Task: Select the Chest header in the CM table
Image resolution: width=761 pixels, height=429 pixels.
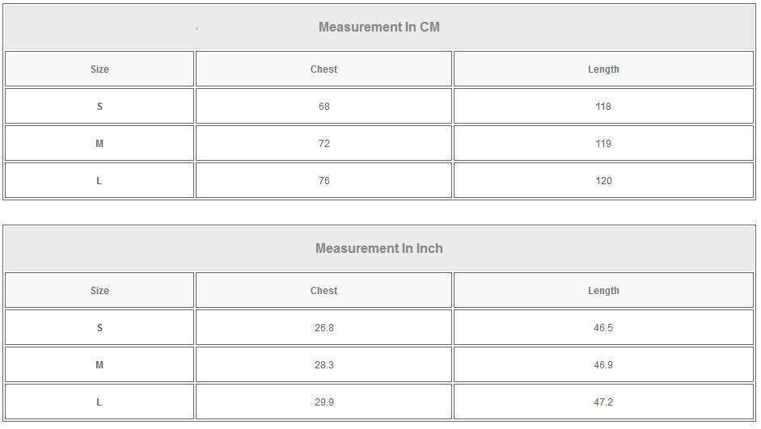Action: pos(323,69)
